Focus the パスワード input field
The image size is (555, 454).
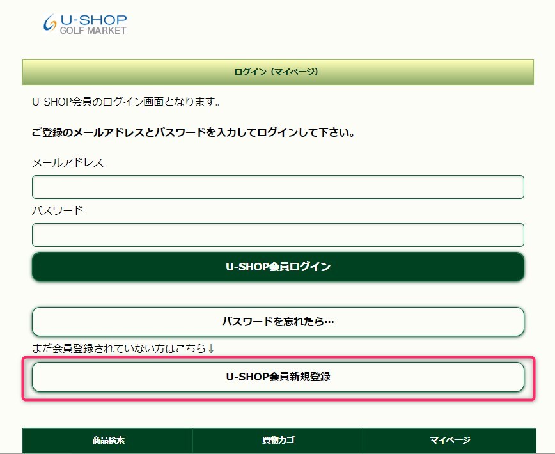pyautogui.click(x=278, y=235)
